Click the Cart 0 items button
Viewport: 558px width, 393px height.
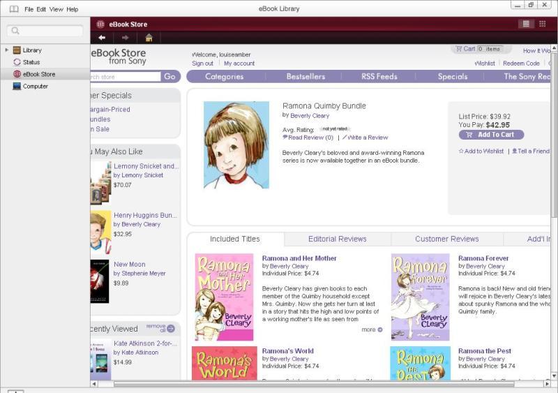point(481,49)
